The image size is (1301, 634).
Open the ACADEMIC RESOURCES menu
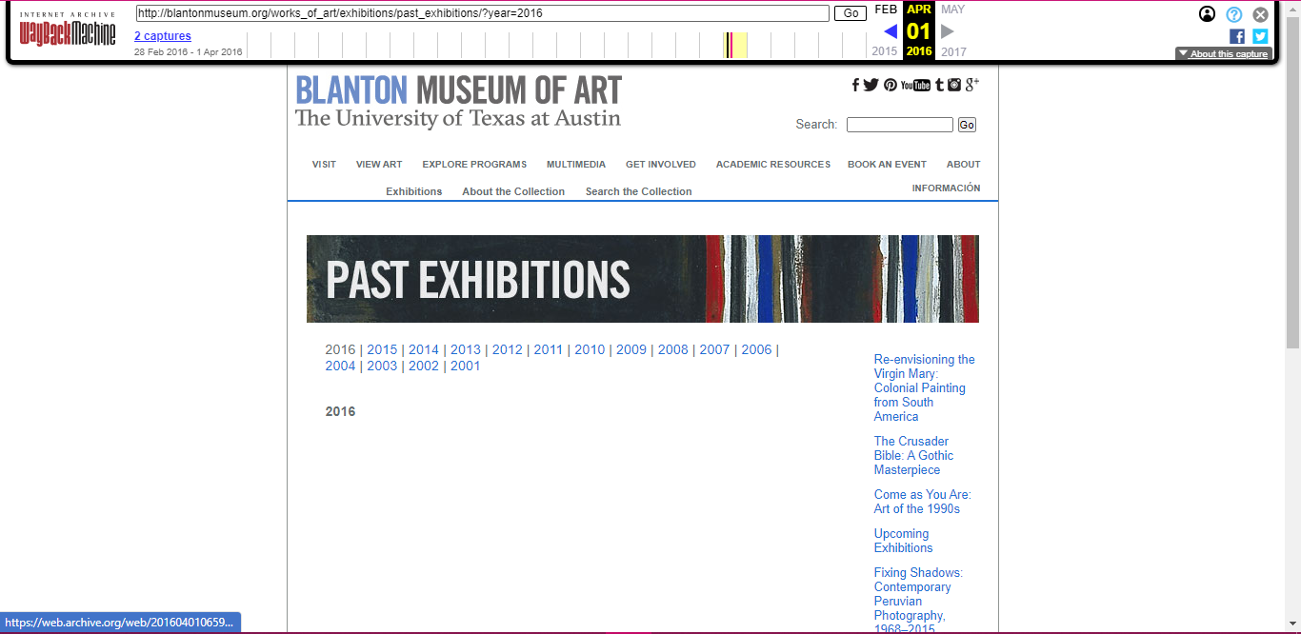pos(773,165)
